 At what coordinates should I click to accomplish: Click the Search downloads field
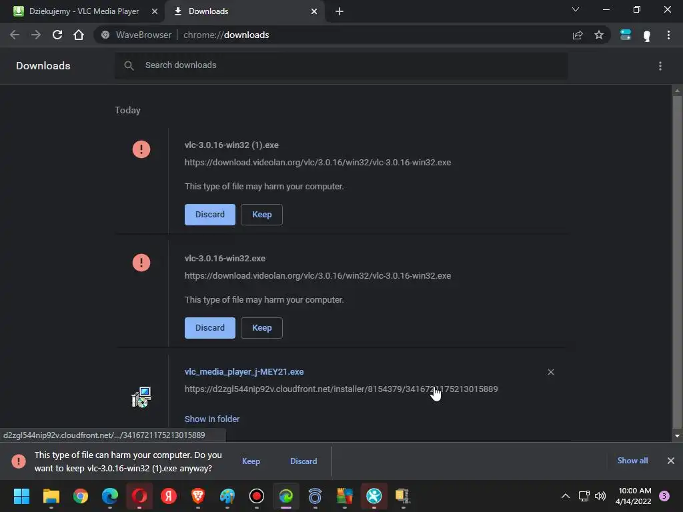341,65
